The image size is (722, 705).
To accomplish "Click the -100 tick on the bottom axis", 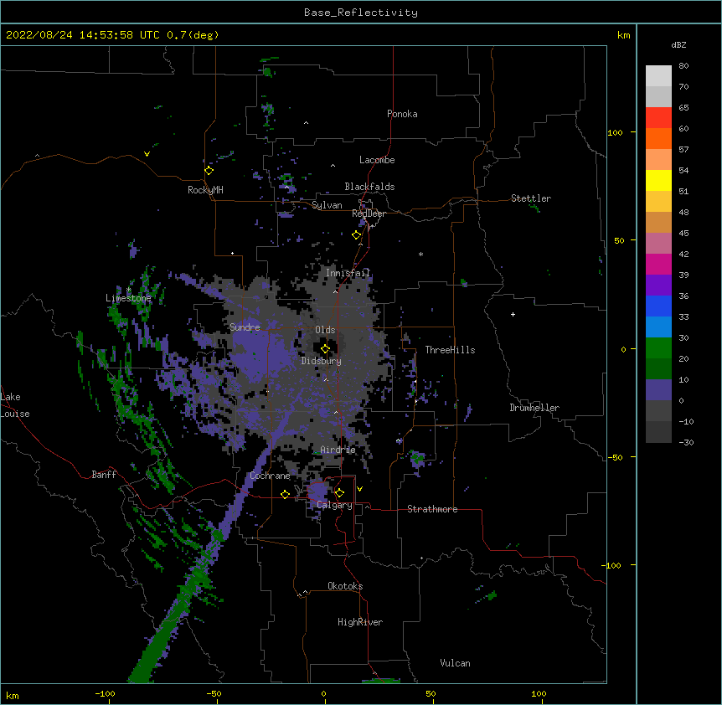I will click(105, 693).
